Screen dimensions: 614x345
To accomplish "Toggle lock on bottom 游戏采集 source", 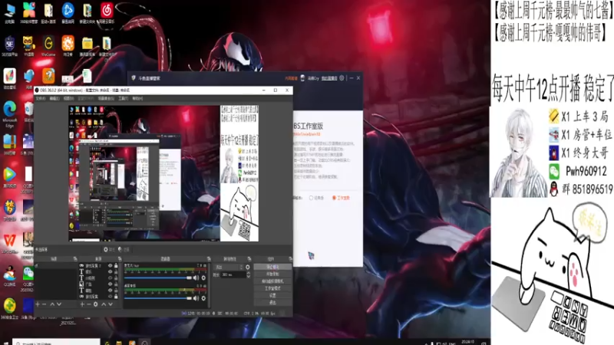I will (x=116, y=297).
